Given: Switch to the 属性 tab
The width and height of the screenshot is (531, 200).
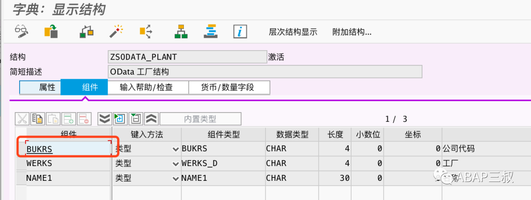Looking at the screenshot, I should pyautogui.click(x=40, y=87).
